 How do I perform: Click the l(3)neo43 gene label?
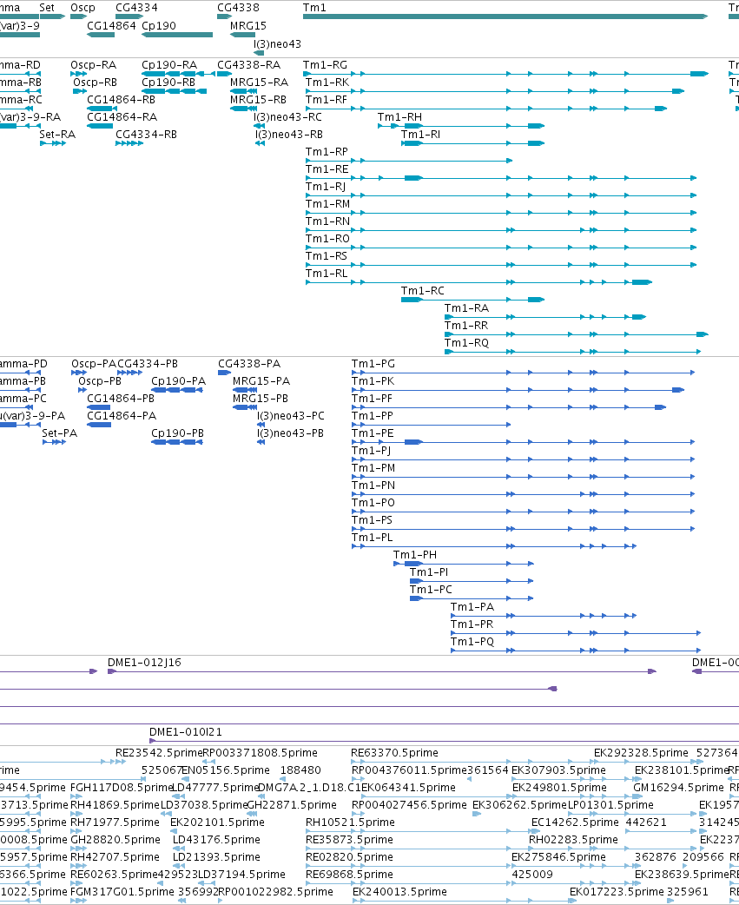[x=277, y=44]
